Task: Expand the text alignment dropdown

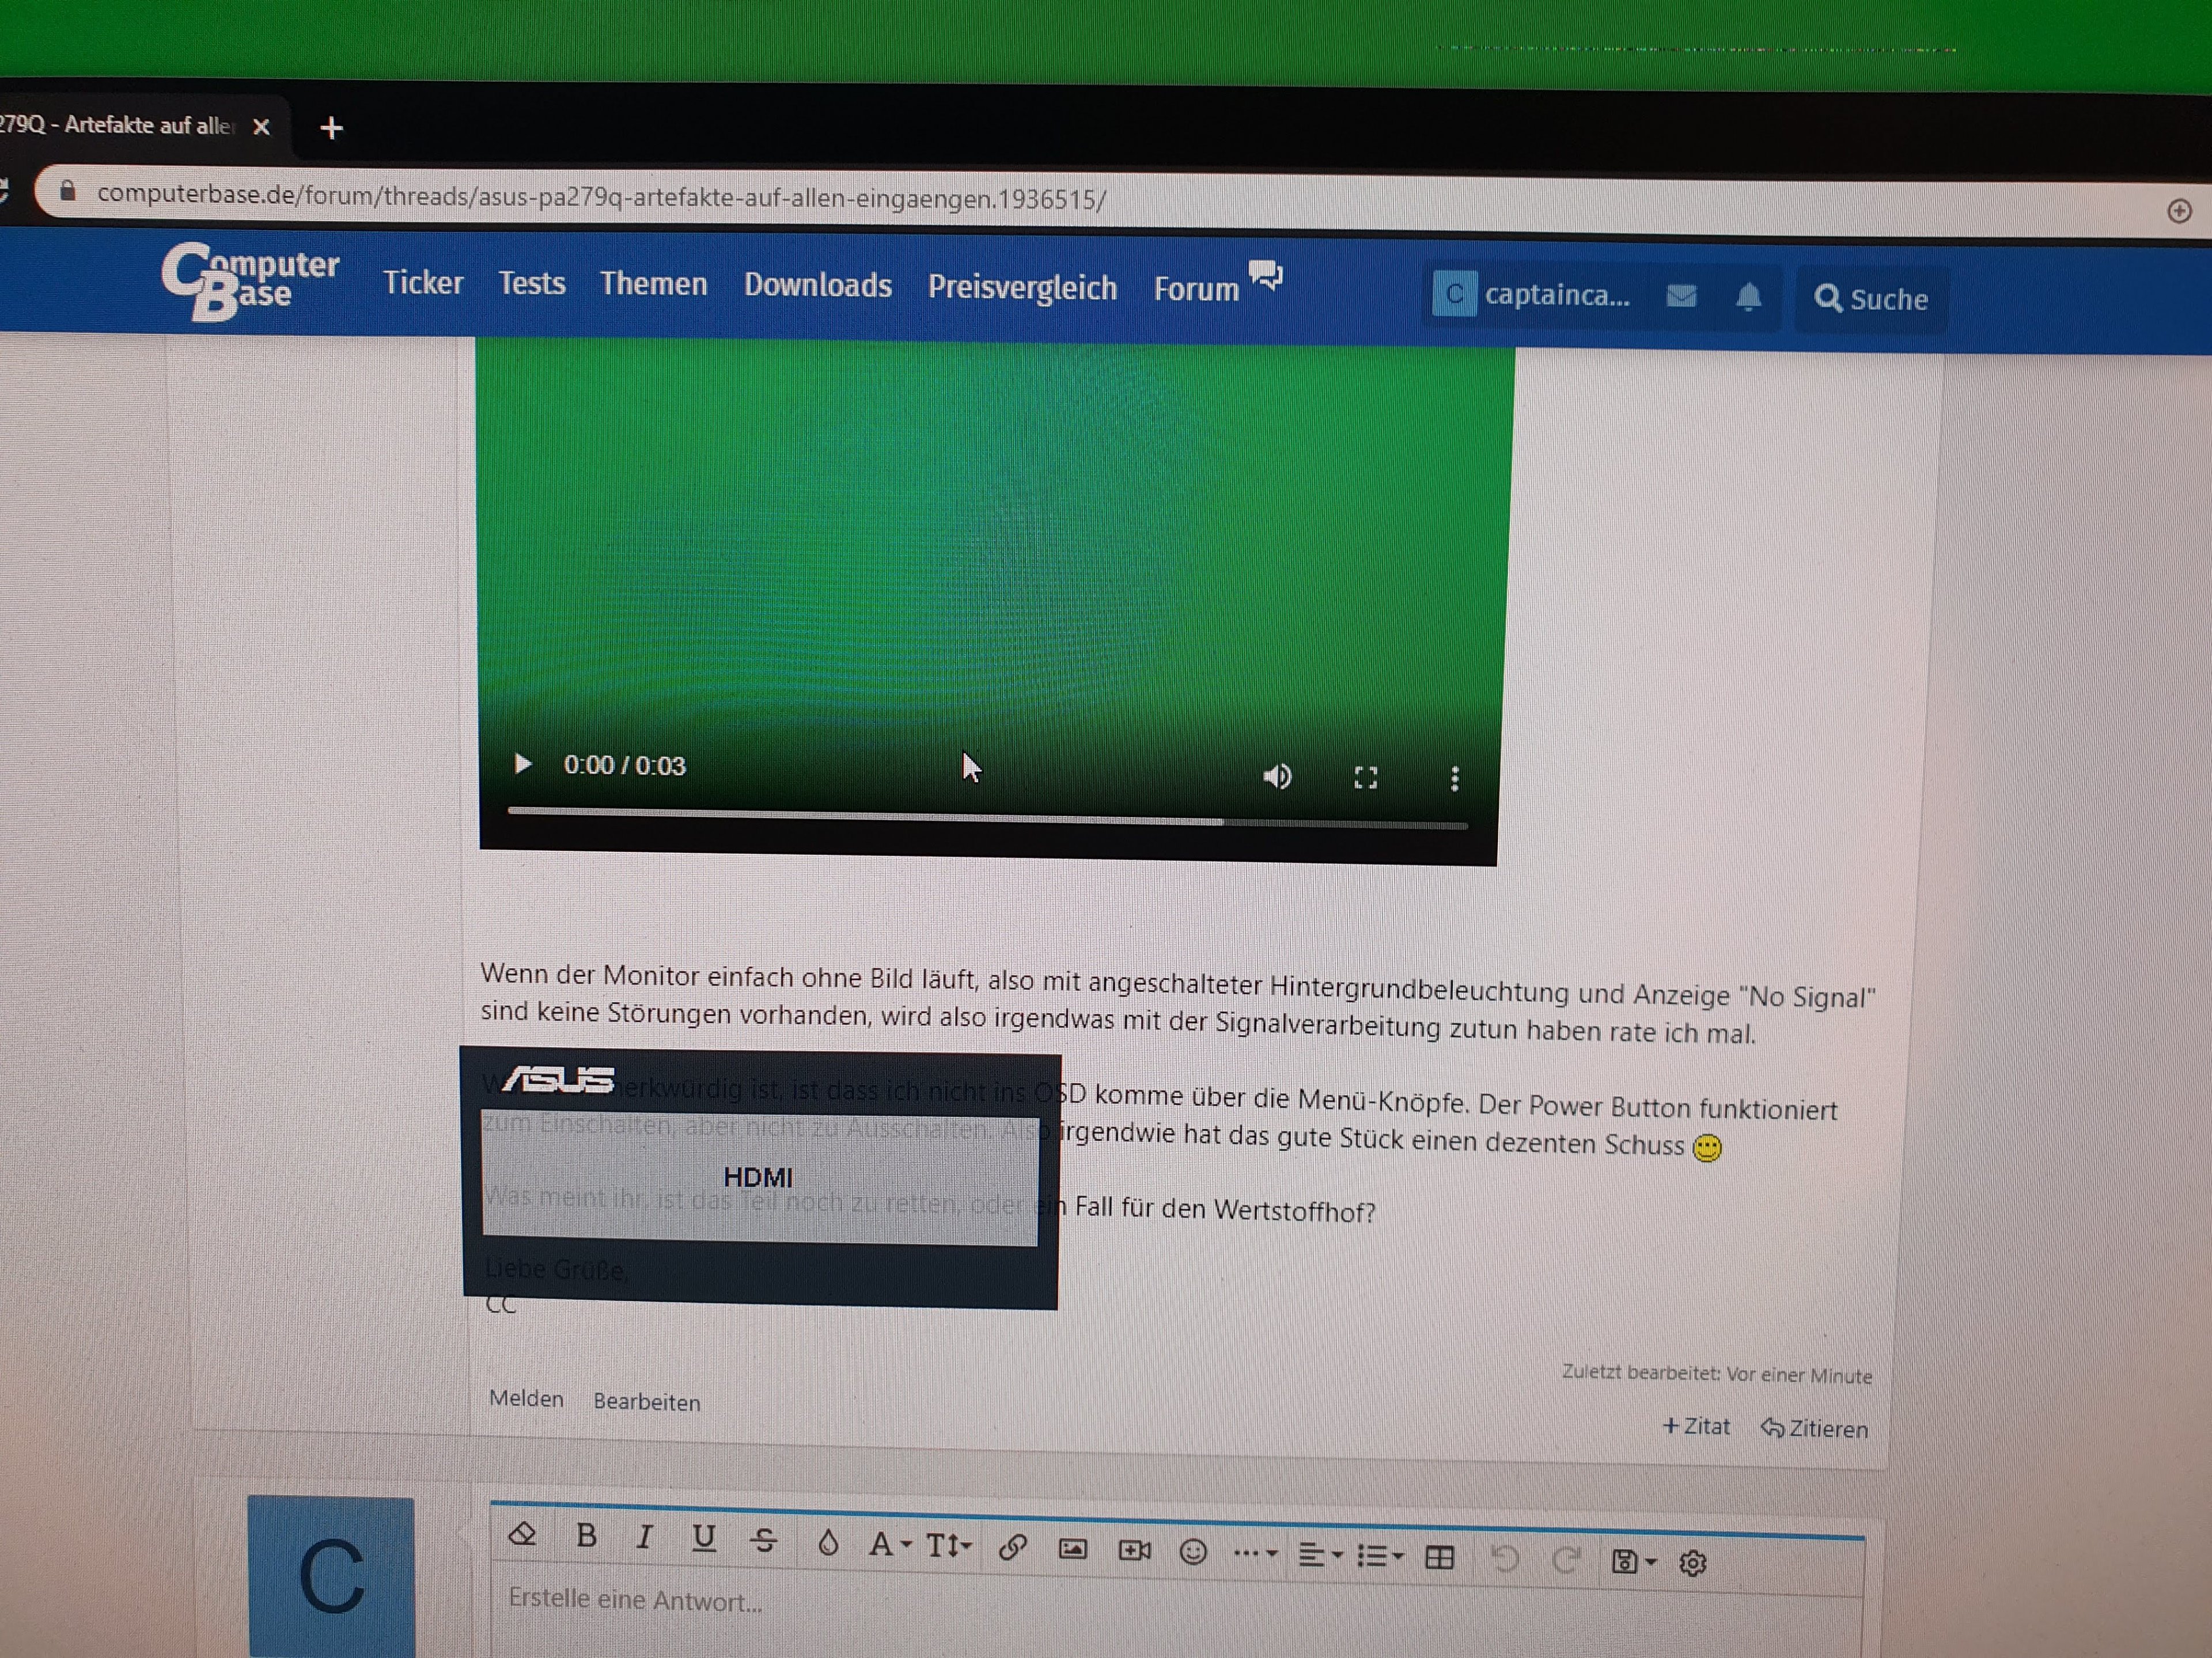Action: point(1320,1555)
